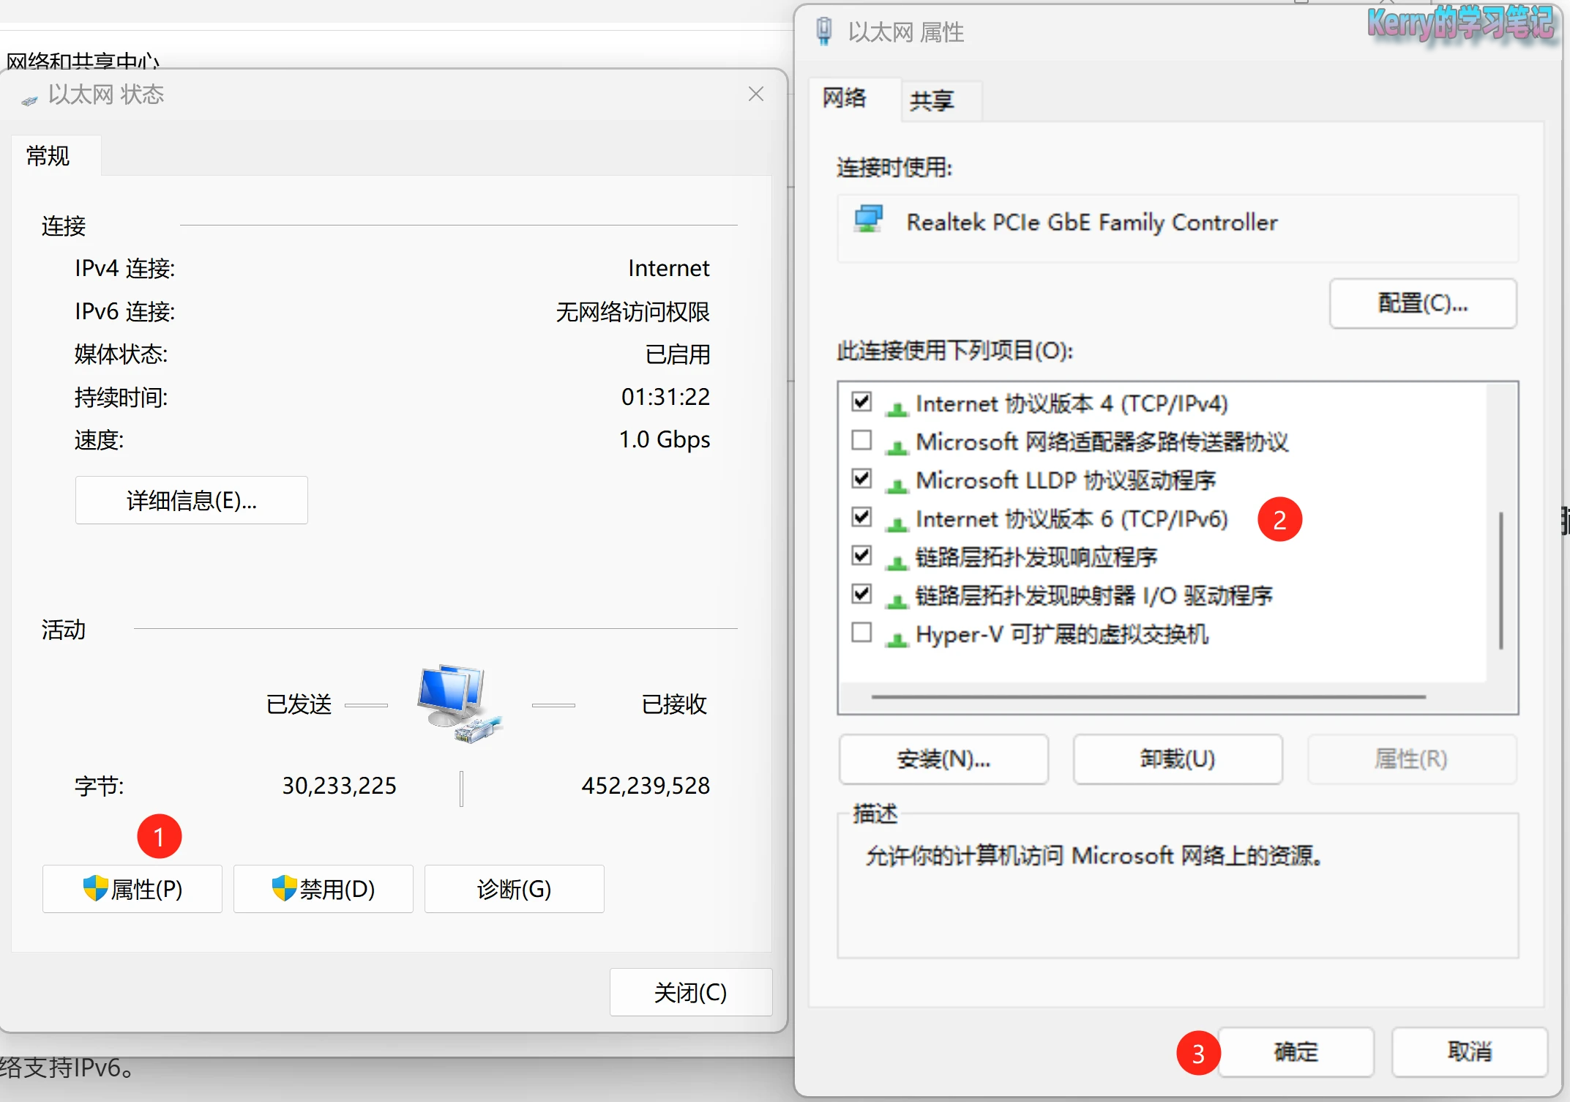Screen dimensions: 1570x1102
Task: Select Hyper-V 可扩展的虚拟交换机 row text
Action: (1062, 634)
